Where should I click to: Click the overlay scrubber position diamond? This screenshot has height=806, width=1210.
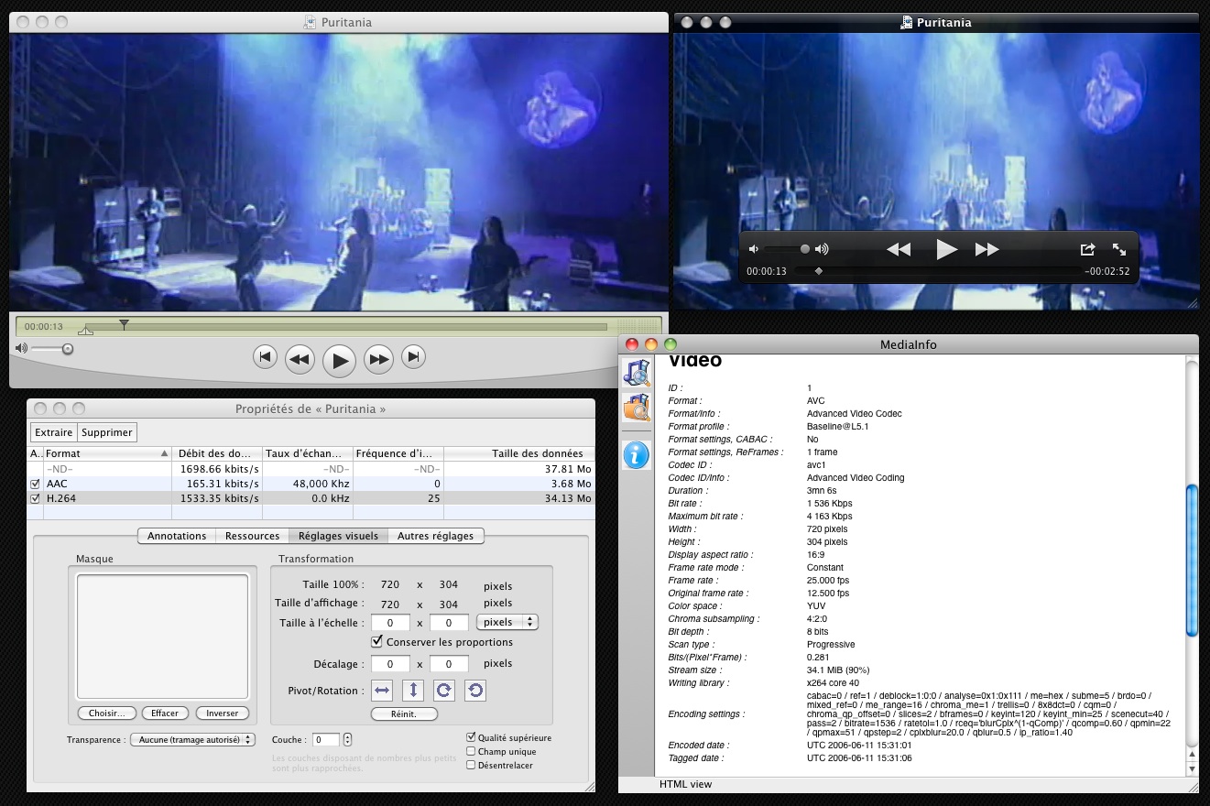pos(818,271)
